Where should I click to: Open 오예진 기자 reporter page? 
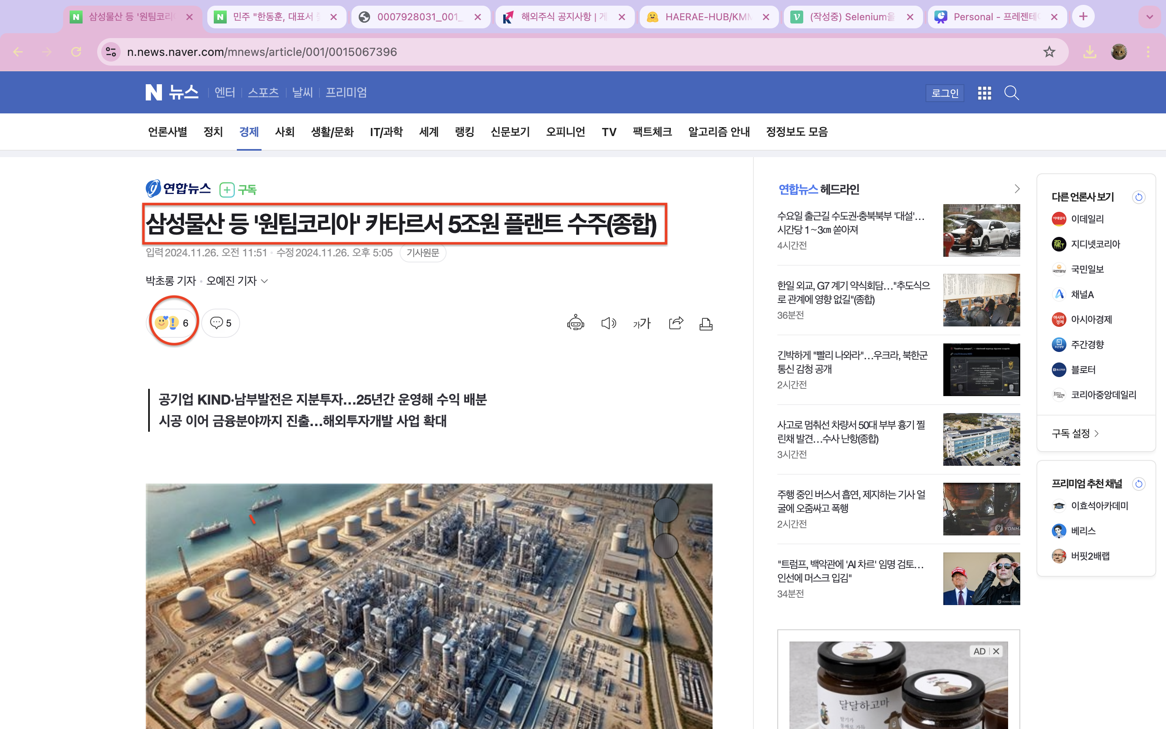coord(231,281)
